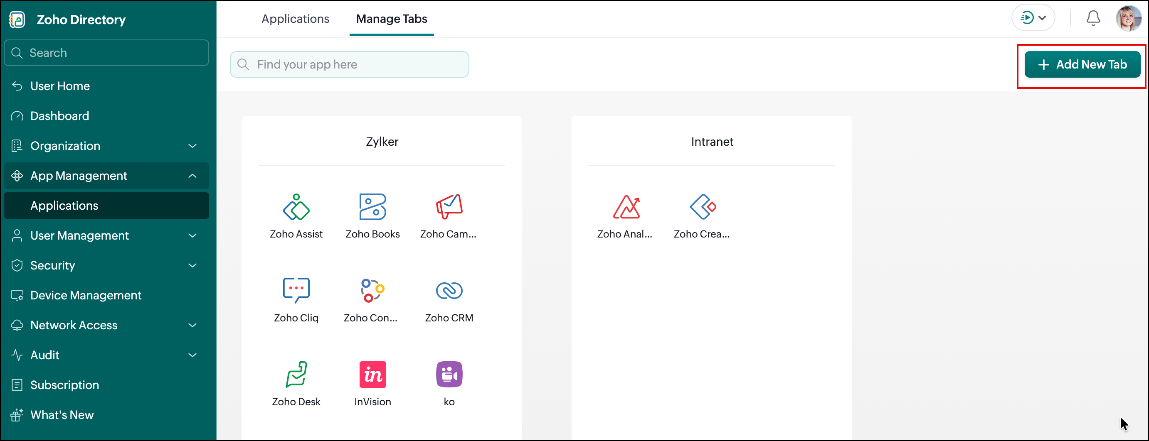Expand the User Management chevron
Image resolution: width=1149 pixels, height=441 pixels.
point(193,235)
